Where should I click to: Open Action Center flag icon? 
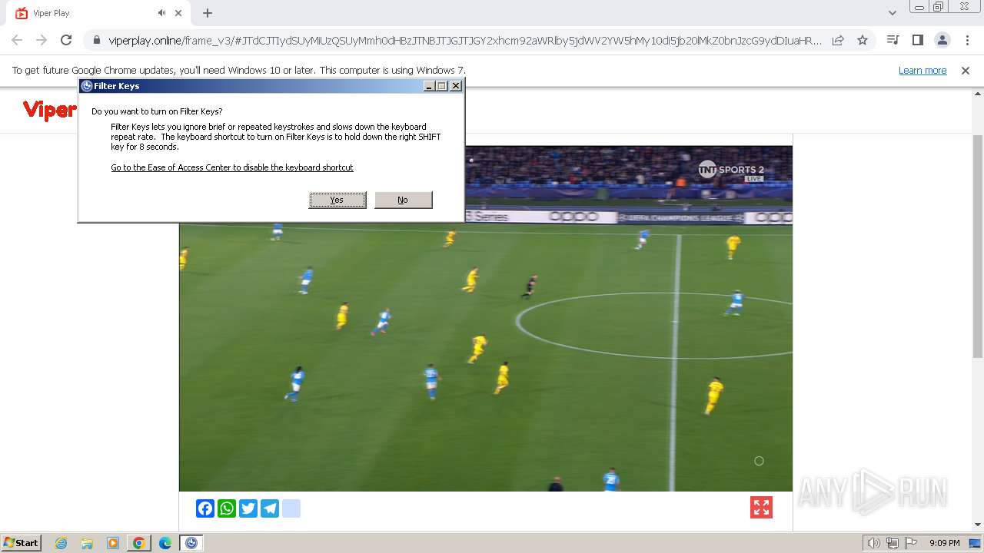click(x=911, y=543)
